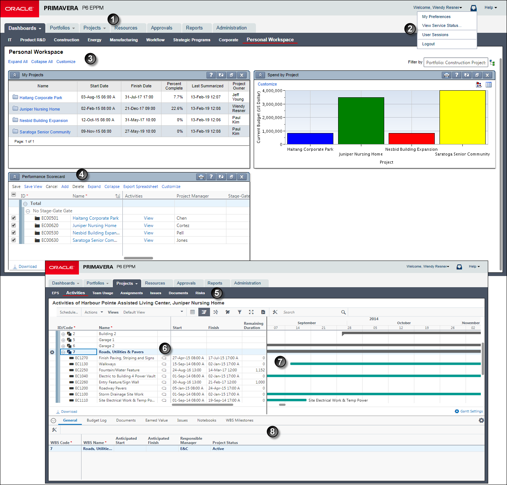Viewport: 507px width, 485px height.
Task: Select Gantt chart layout in Activities toolbar
Action: coord(204,312)
